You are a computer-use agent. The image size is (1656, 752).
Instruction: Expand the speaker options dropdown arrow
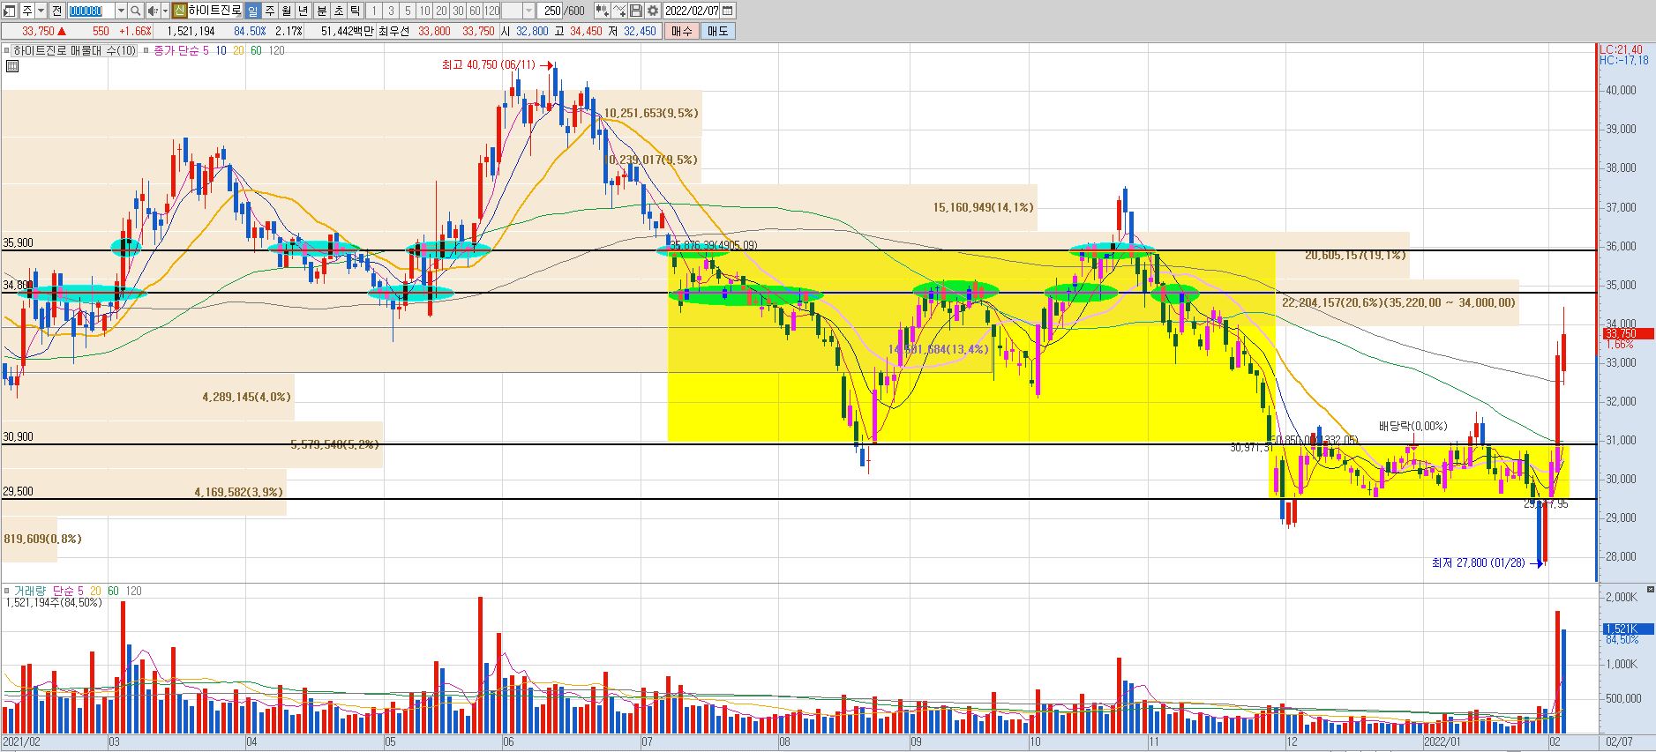coord(165,11)
